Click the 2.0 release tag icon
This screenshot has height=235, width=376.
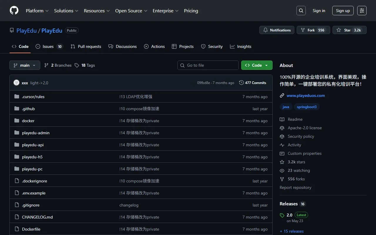point(282,215)
